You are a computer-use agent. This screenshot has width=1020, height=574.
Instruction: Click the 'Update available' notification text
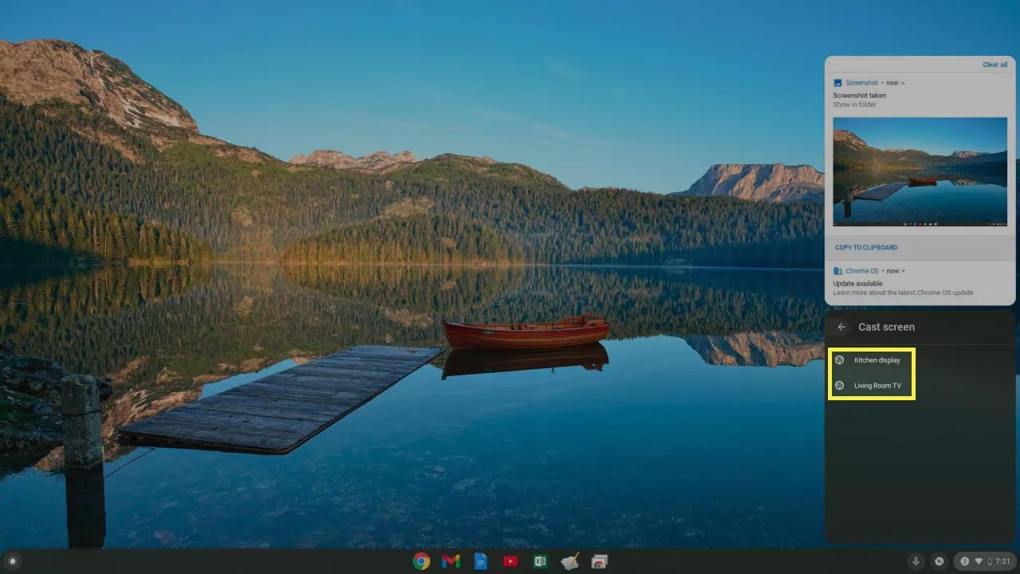tap(857, 283)
